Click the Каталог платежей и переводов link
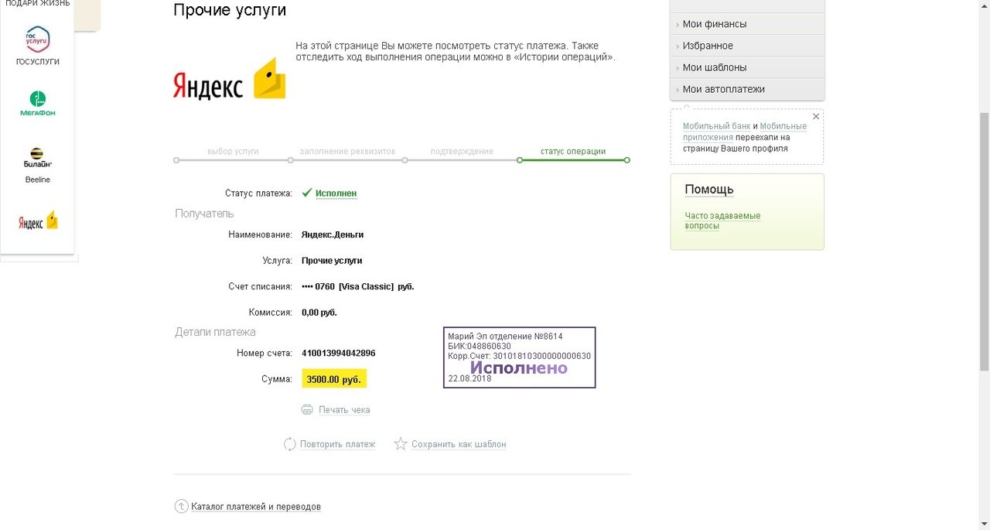This screenshot has height=530, width=990. point(255,507)
